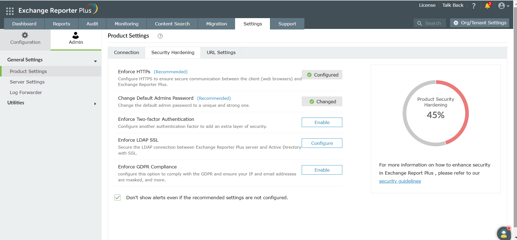Open the apps grid launcher icon
Viewport: 517px width, 240px height.
coord(10,11)
